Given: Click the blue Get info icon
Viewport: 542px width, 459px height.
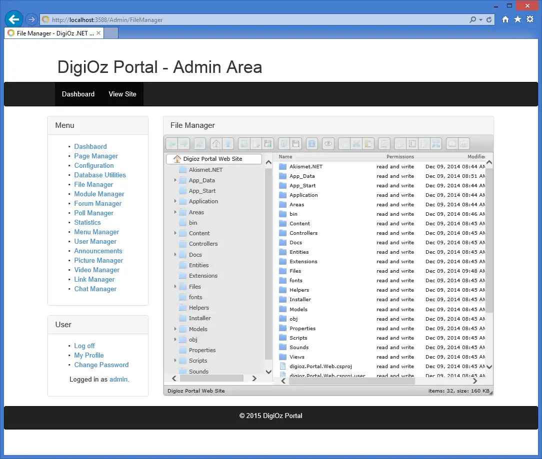Looking at the screenshot, I should 312,144.
